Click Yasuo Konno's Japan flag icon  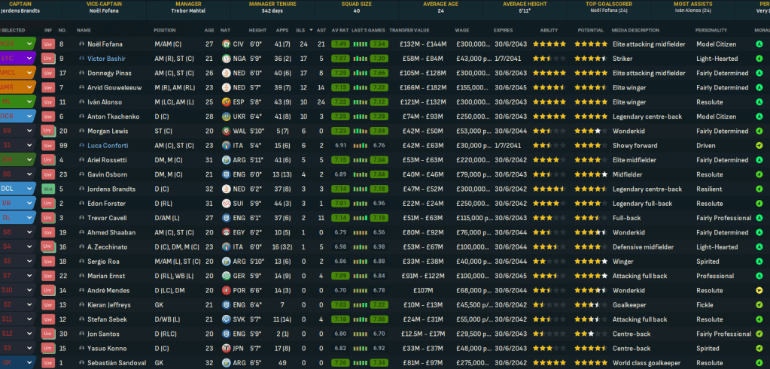(x=227, y=349)
